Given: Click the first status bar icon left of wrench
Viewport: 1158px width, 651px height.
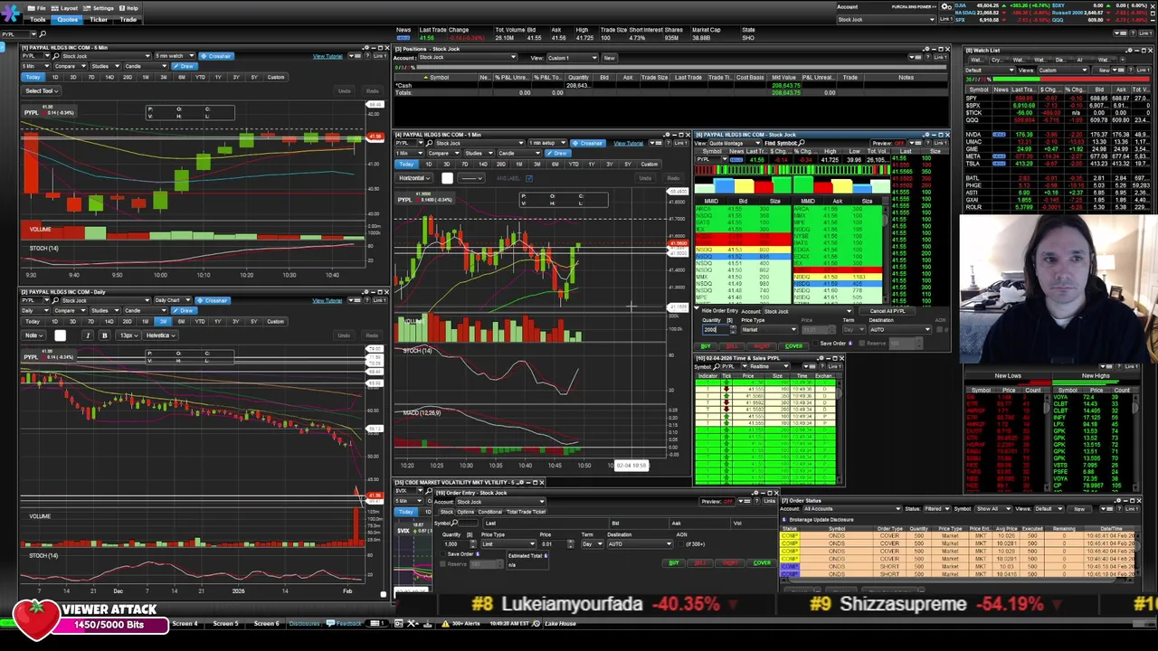Looking at the screenshot, I should tap(400, 624).
